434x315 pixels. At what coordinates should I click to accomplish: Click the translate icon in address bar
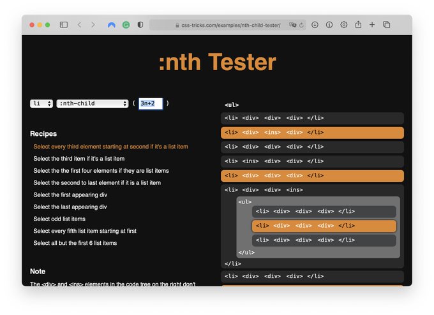coord(292,25)
